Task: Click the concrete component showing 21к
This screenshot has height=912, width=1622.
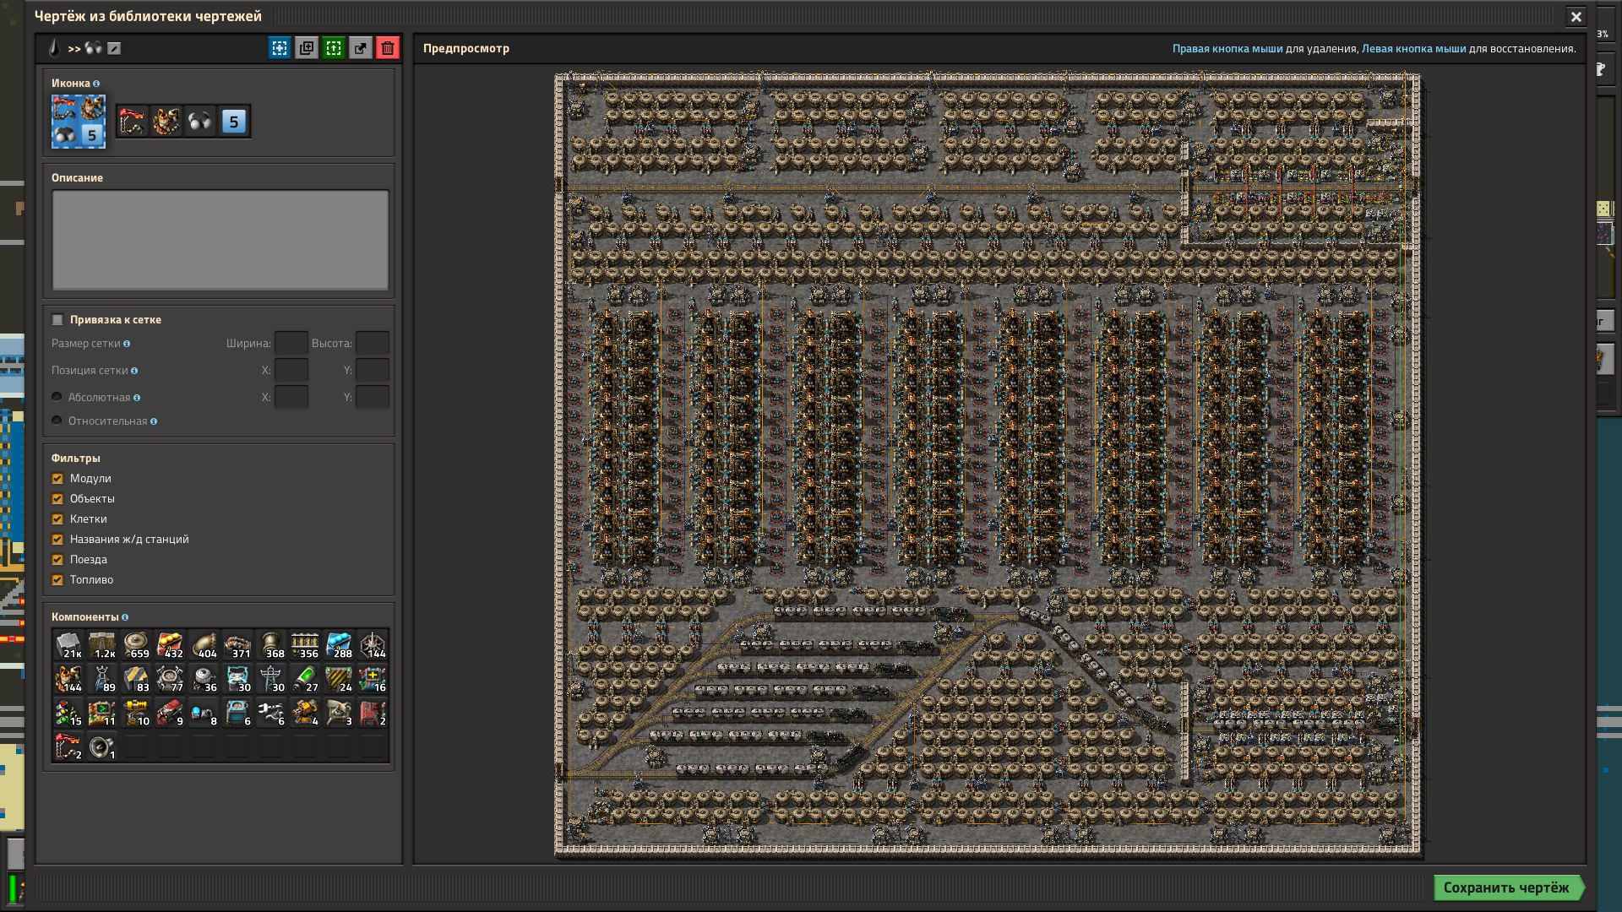Action: tap(68, 645)
